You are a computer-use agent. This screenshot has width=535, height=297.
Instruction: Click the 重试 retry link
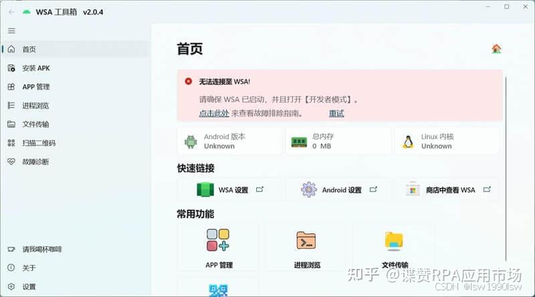pyautogui.click(x=336, y=113)
